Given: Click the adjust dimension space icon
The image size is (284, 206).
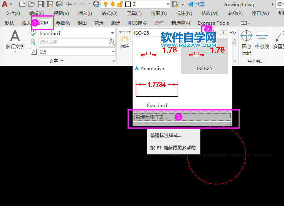Looking at the screenshot, I should click(x=224, y=33).
